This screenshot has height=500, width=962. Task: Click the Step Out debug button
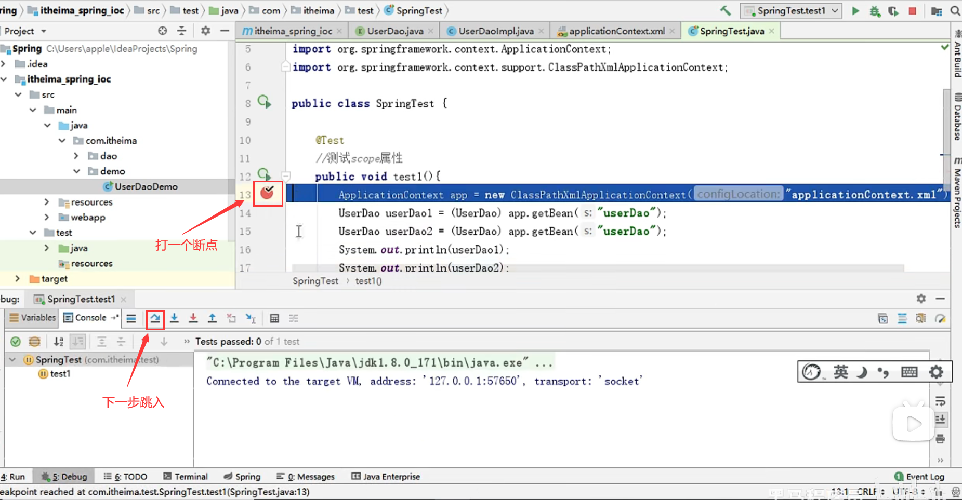tap(212, 318)
